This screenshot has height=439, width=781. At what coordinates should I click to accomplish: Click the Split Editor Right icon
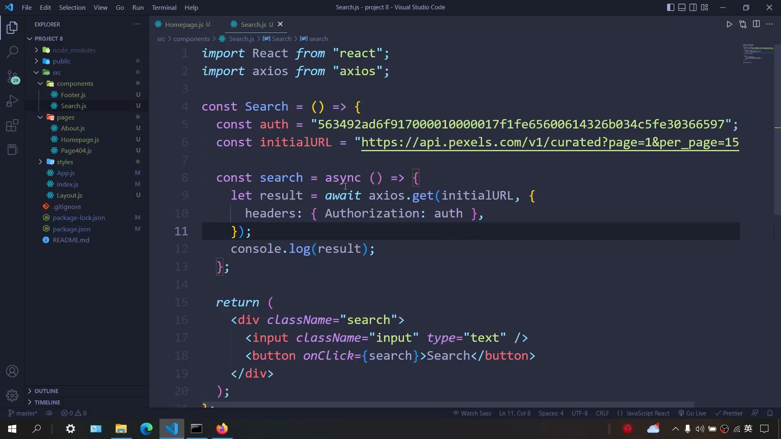pos(756,24)
